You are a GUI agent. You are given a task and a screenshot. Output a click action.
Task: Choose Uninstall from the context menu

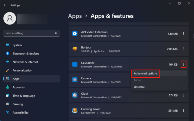pos(159,87)
